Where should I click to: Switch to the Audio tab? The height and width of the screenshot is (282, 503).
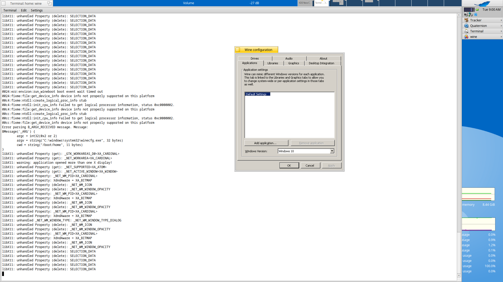[x=289, y=58]
